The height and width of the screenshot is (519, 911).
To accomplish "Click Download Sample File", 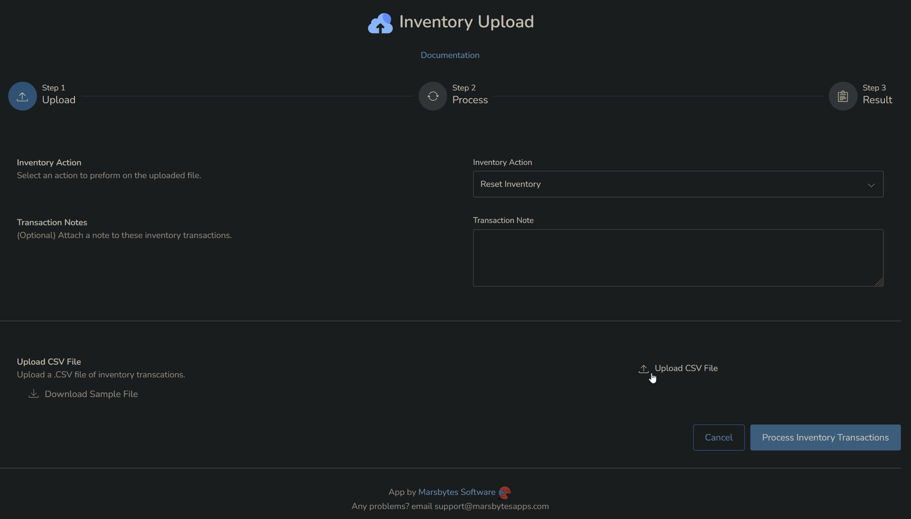I will tap(91, 394).
